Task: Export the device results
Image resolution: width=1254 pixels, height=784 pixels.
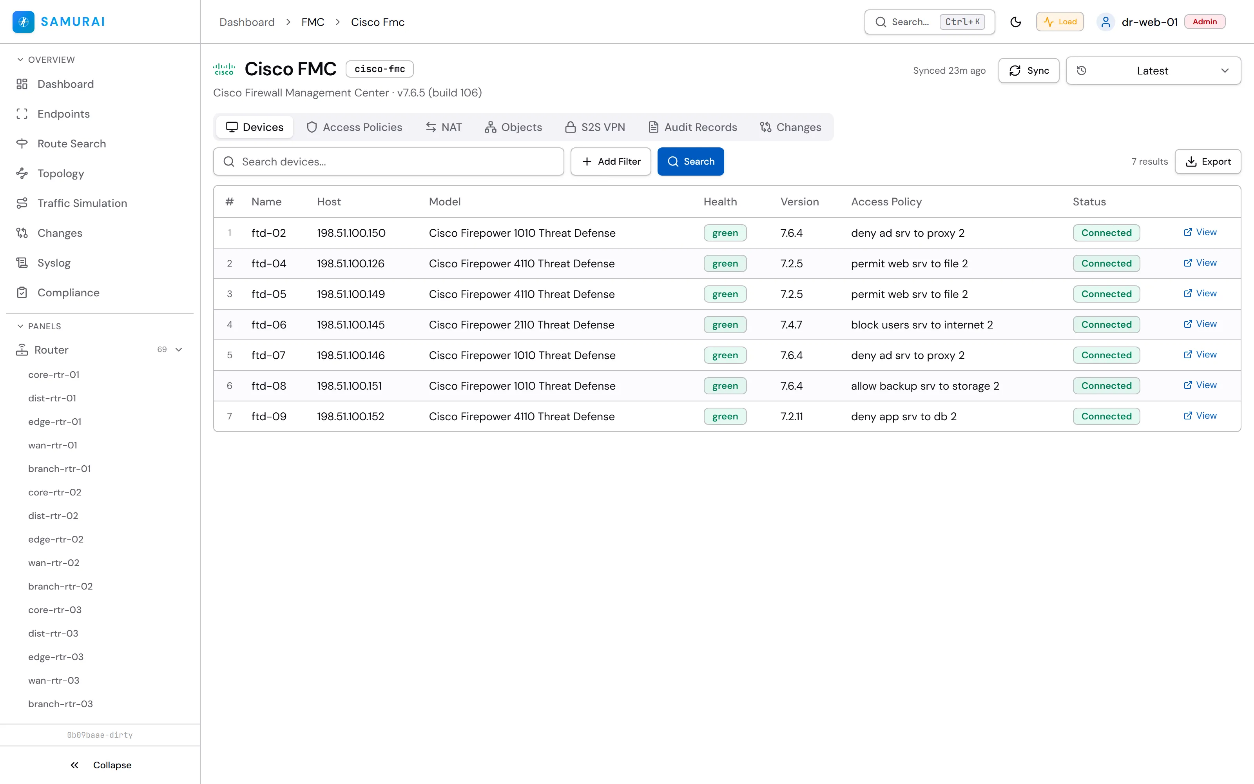Action: tap(1207, 162)
